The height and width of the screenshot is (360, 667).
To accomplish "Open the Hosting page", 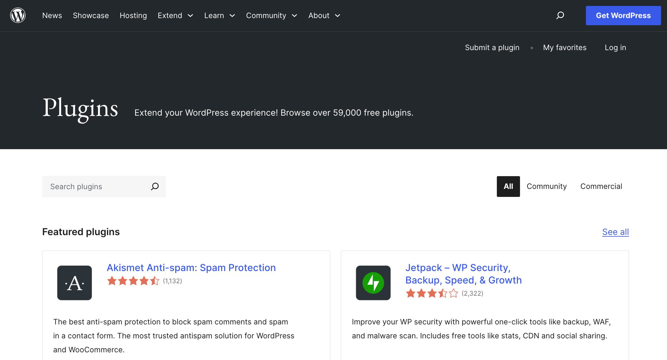I will [x=133, y=15].
